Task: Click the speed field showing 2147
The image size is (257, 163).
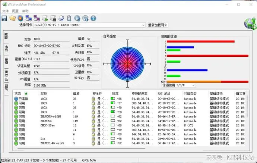Action: [x=51, y=59]
